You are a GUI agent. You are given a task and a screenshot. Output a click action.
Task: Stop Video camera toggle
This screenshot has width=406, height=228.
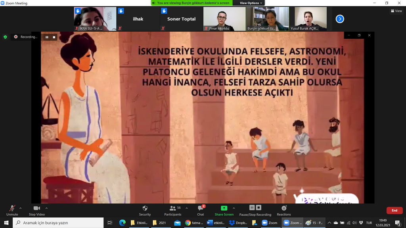(x=37, y=211)
